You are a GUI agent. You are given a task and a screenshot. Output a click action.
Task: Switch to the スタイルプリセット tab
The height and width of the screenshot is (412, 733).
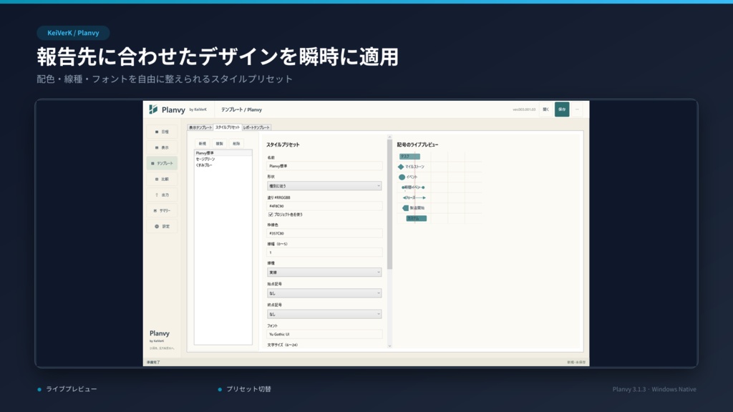point(227,127)
